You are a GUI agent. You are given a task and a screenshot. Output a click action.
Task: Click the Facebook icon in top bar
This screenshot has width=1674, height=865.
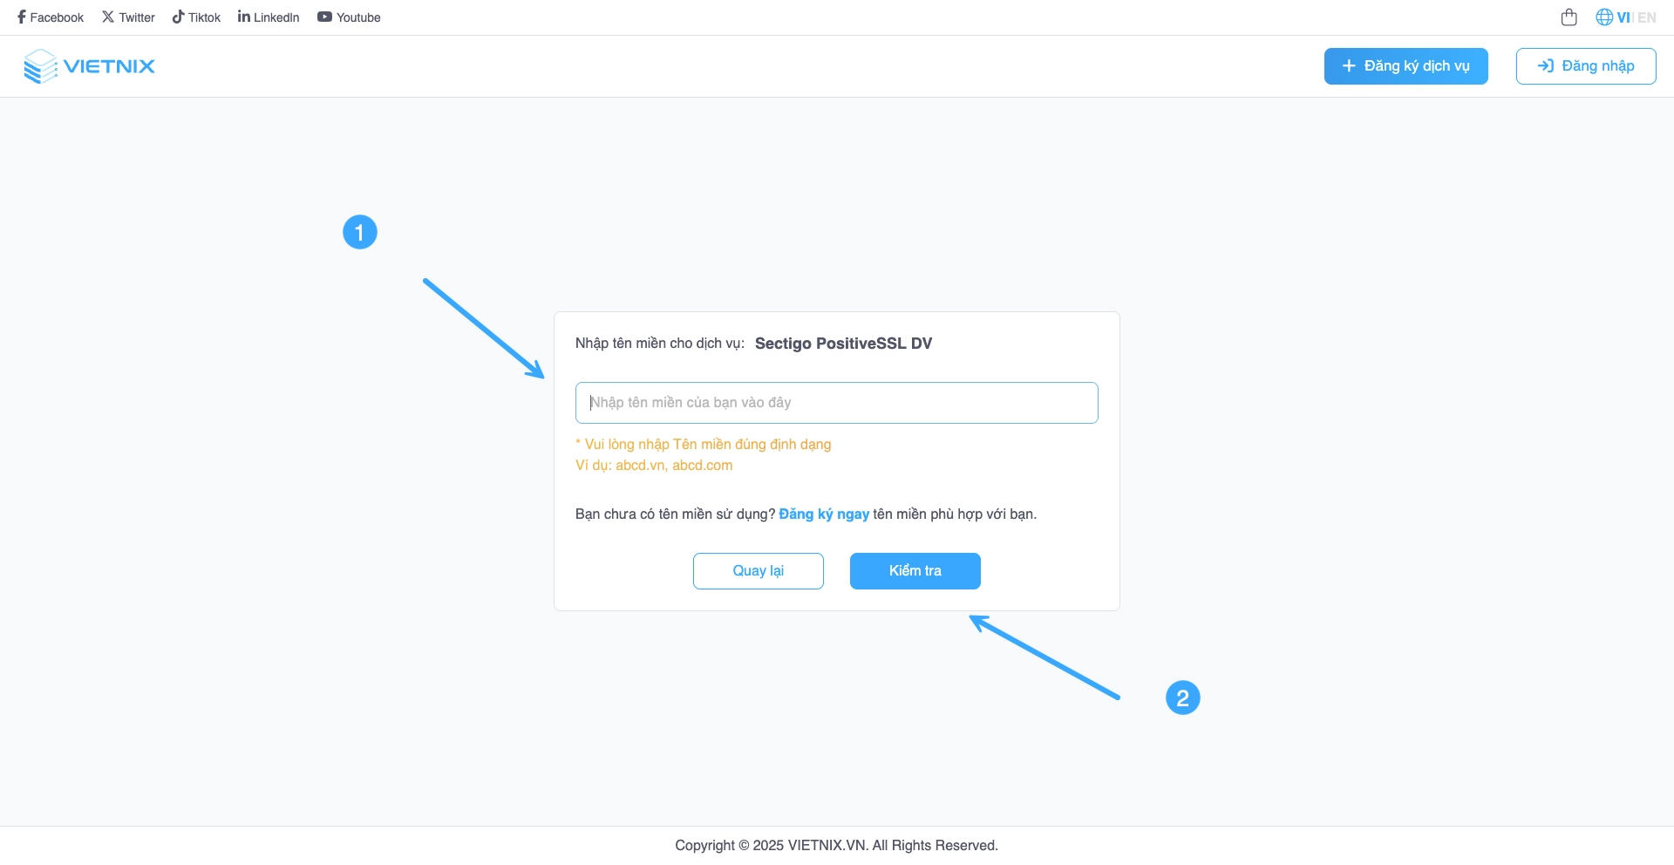click(x=22, y=17)
